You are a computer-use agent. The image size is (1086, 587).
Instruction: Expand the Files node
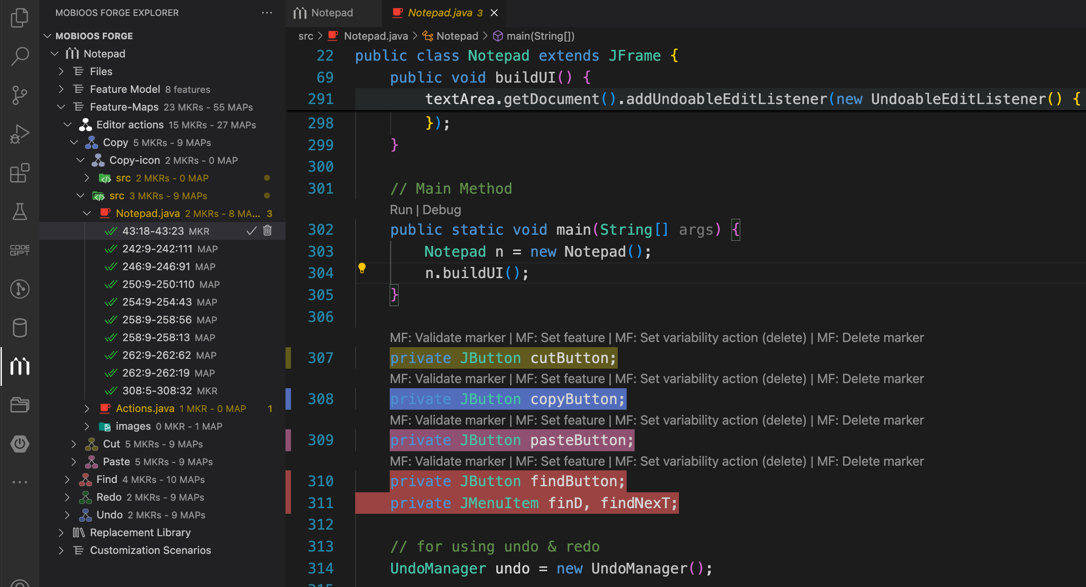[61, 71]
